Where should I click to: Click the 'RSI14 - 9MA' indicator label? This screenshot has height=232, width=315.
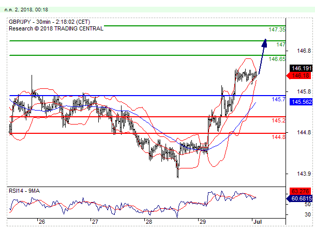pos(24,191)
